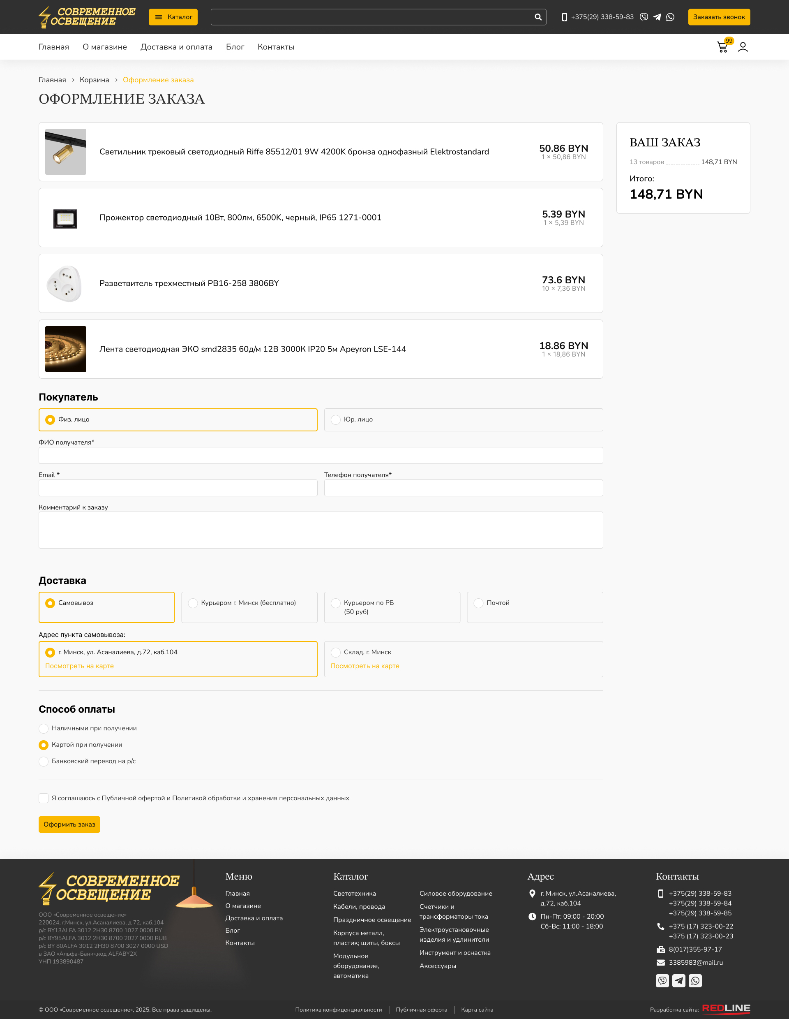Select the Юр. лицо buyer option
This screenshot has width=789, height=1019.
(x=336, y=419)
